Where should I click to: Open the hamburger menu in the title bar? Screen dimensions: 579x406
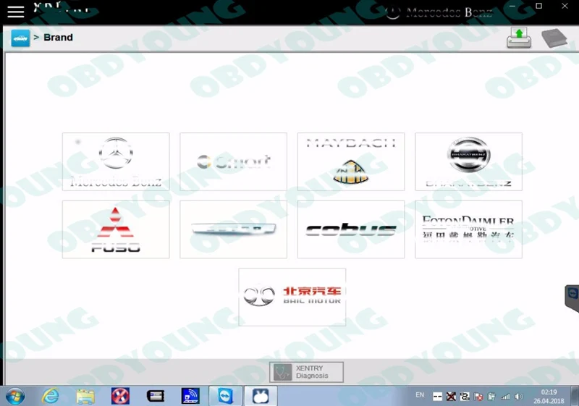16,12
